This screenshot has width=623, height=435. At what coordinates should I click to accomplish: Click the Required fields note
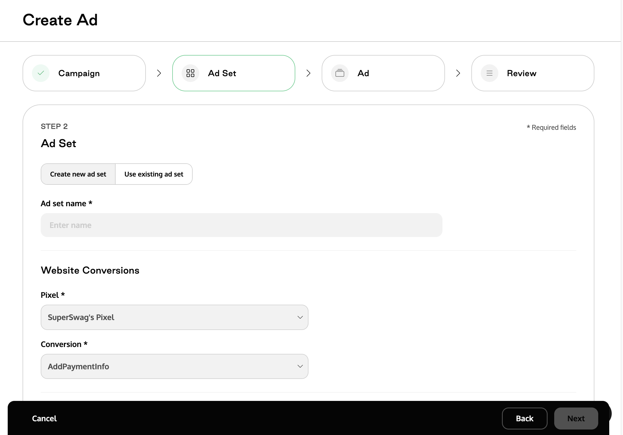(551, 127)
